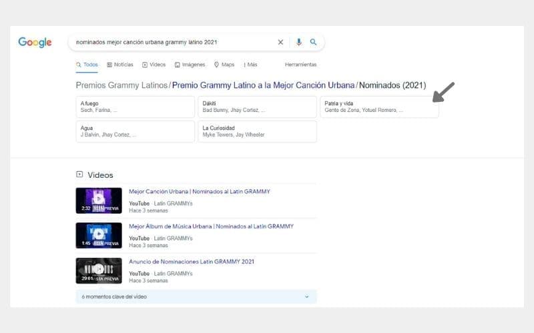Viewport: 534px width, 333px height.
Task: Select the Todos tab
Action: 87,65
